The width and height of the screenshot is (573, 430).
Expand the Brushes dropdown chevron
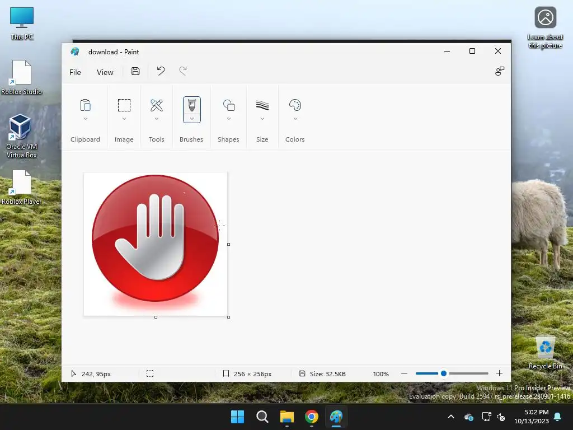192,119
